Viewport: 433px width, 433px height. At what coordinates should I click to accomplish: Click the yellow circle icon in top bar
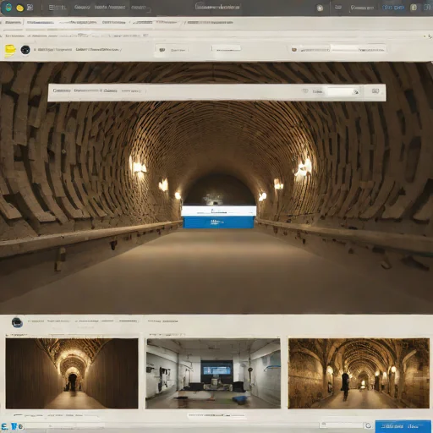click(x=20, y=8)
